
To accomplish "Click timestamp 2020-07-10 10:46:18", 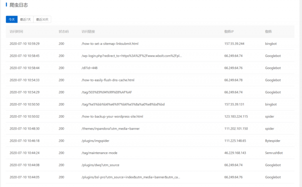I will coord(25,141).
